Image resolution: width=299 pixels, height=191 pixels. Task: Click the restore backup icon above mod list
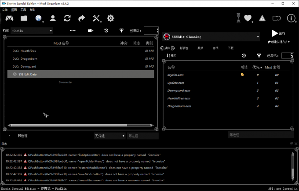pyautogui.click(x=106, y=30)
